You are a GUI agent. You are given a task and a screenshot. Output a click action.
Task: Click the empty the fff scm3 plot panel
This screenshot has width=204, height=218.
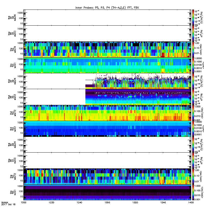[107, 161]
